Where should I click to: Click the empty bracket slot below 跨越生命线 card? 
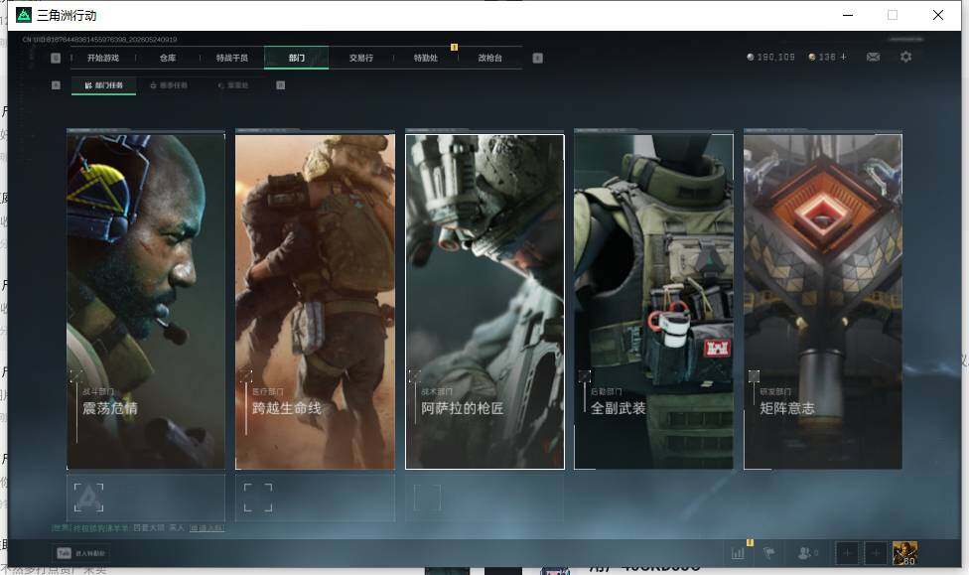click(x=258, y=498)
